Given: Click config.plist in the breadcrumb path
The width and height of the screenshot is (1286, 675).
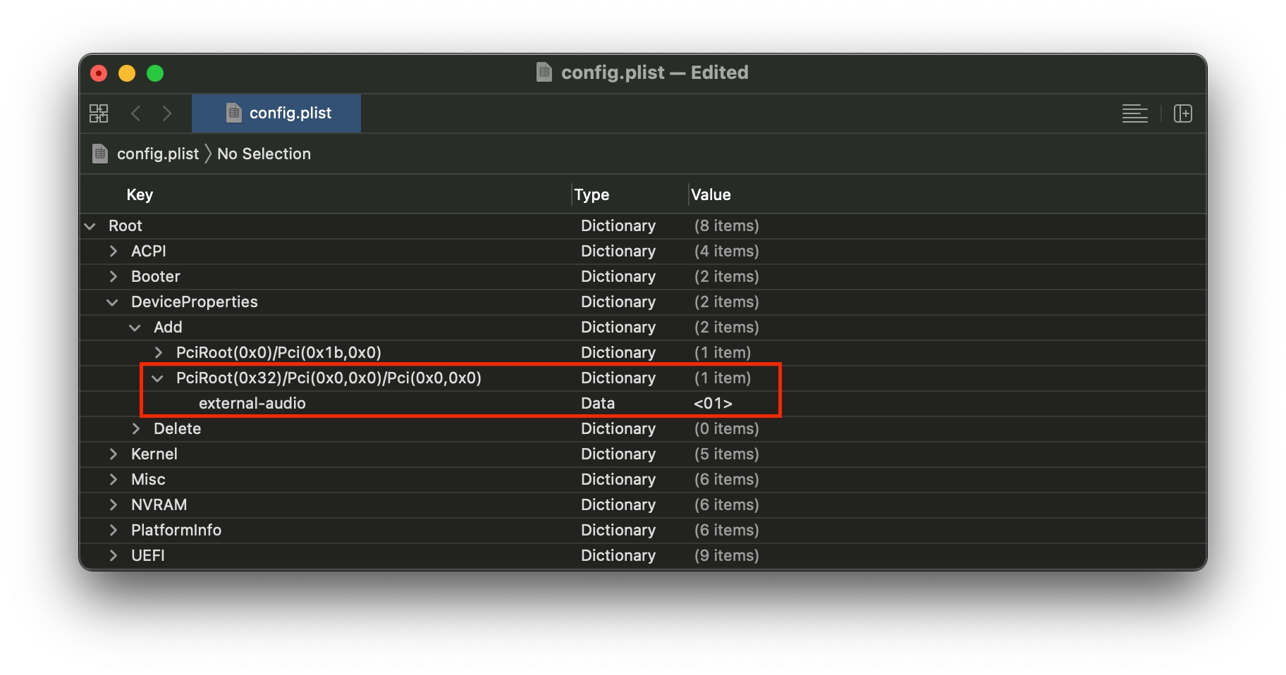Looking at the screenshot, I should click(x=158, y=154).
